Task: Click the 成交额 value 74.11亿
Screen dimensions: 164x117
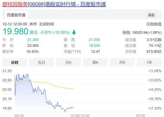Action: point(155,46)
